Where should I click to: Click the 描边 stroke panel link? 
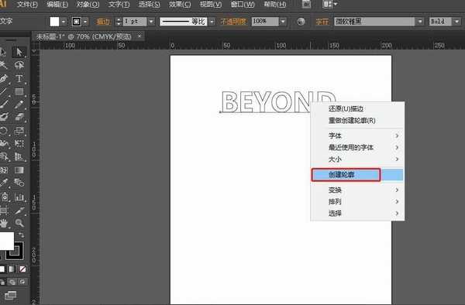click(x=104, y=22)
